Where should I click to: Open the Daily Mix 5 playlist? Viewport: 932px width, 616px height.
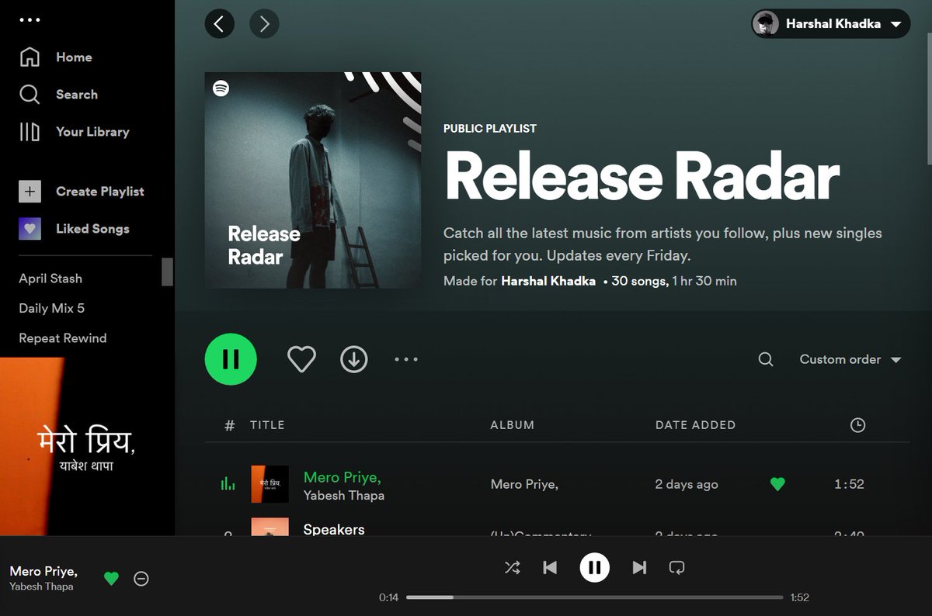pyautogui.click(x=52, y=308)
